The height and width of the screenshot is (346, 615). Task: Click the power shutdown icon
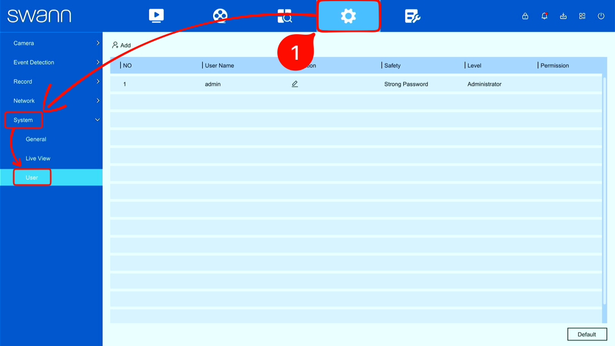(601, 16)
